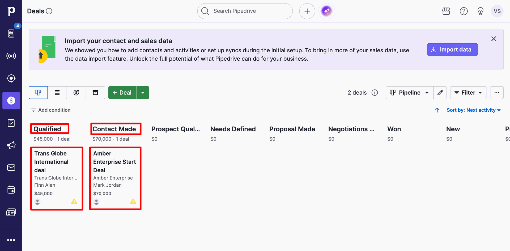Click Add condition filter link

51,110
